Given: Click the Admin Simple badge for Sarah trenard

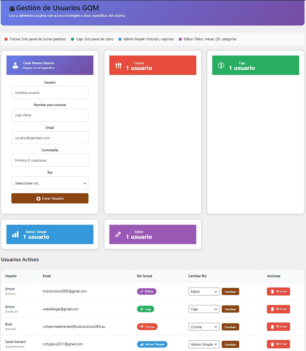Looking at the screenshot, I should pyautogui.click(x=152, y=344).
